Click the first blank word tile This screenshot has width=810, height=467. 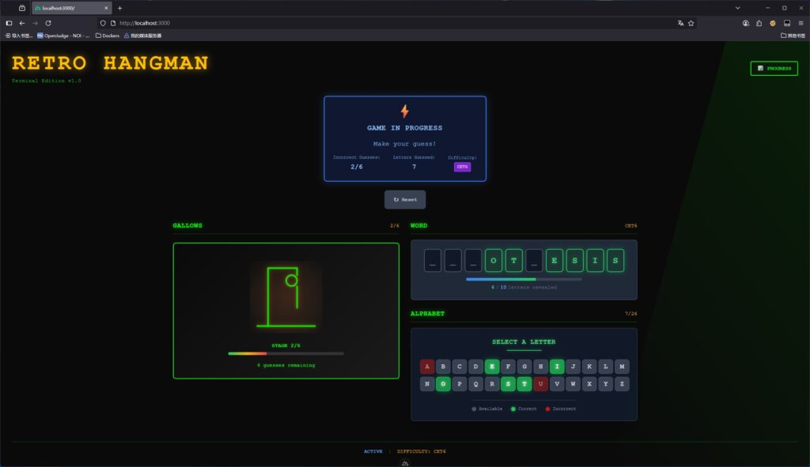tap(433, 261)
